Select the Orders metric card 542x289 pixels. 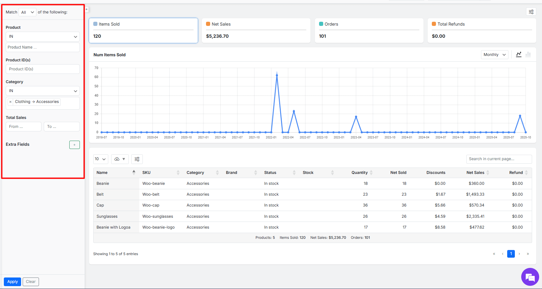click(x=369, y=30)
